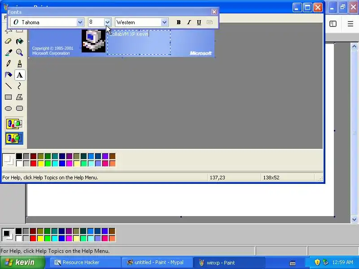The width and height of the screenshot is (359, 269).
Task: Select the Rounded Rectangle tool
Action: [x=19, y=108]
